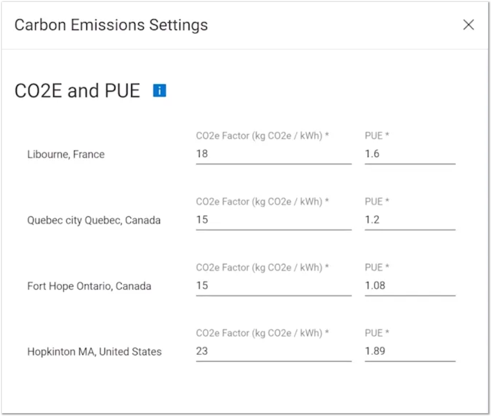The width and height of the screenshot is (493, 417).
Task: Click the Quebec city Quebec, Canada label
Action: click(94, 221)
